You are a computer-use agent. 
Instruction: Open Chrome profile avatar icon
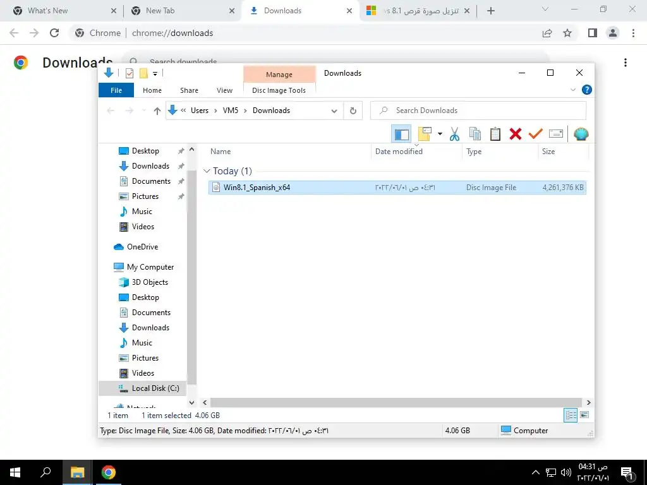613,33
